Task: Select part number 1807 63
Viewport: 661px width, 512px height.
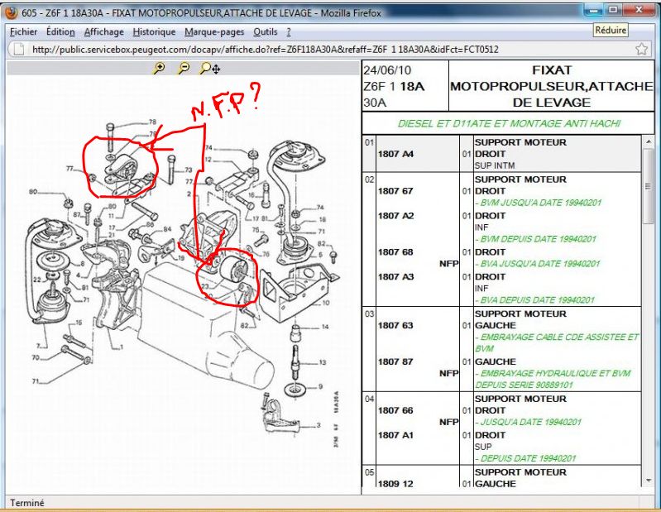Action: click(x=395, y=326)
